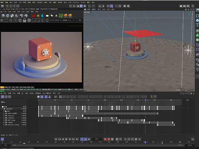
Task: Open the RealFlow menu
Action: click(76, 2)
